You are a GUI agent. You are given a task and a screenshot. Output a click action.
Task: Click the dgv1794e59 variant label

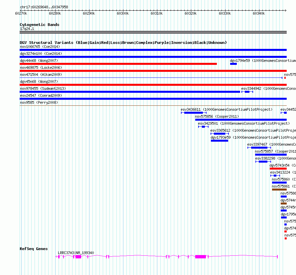coord(263,61)
